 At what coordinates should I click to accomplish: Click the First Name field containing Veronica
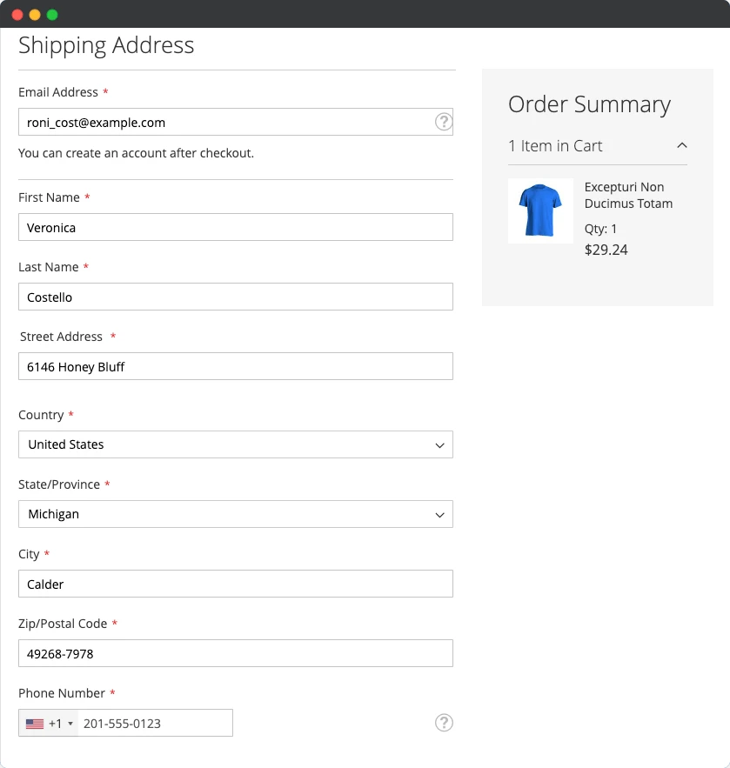(x=235, y=227)
